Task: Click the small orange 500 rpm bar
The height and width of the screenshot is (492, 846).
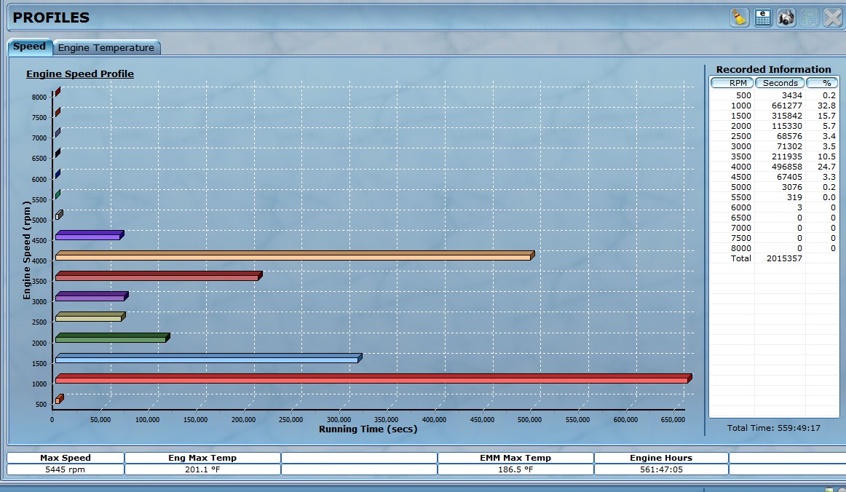Action: click(60, 399)
